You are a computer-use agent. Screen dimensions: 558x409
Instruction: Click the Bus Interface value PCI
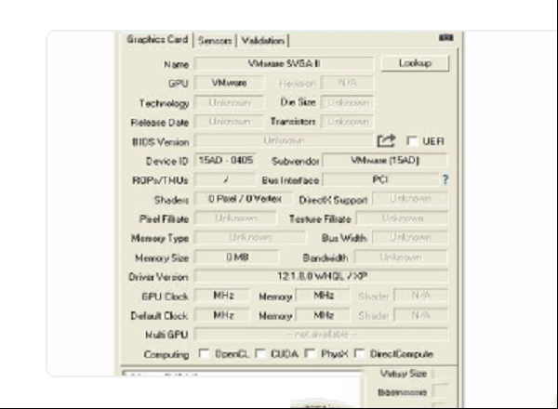pos(380,179)
